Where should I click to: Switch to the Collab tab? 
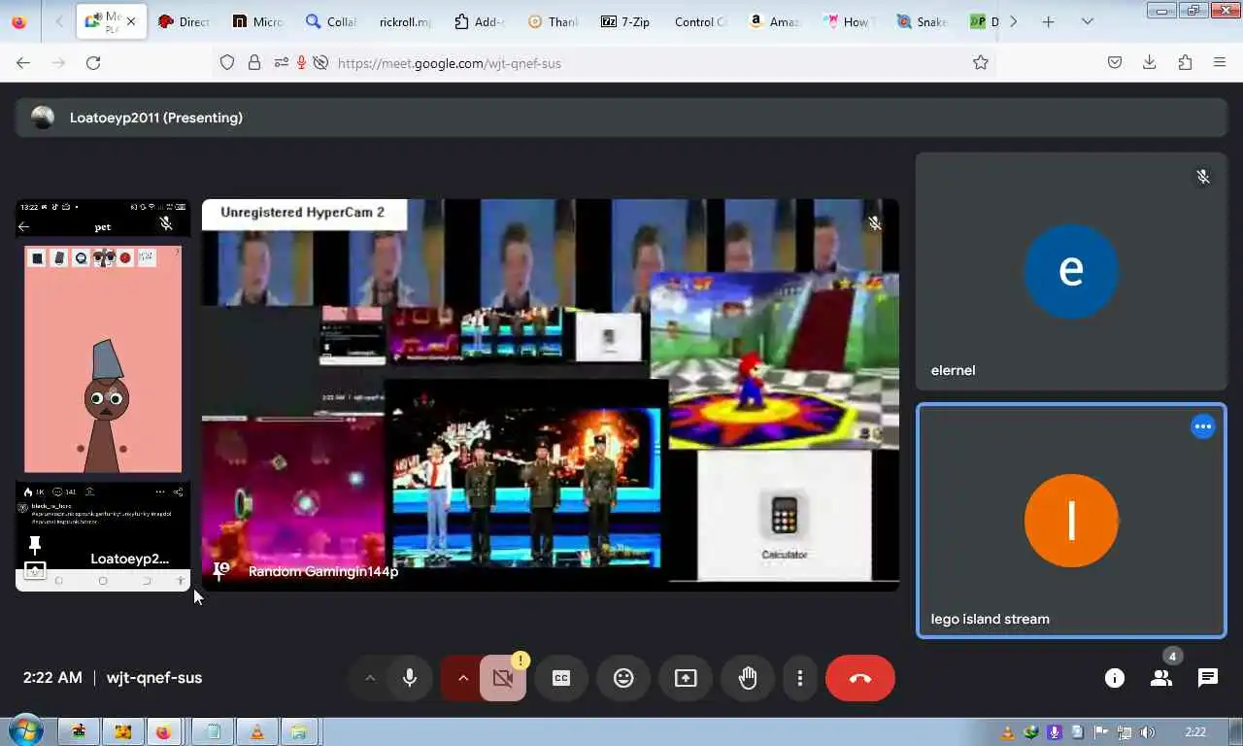(x=331, y=21)
